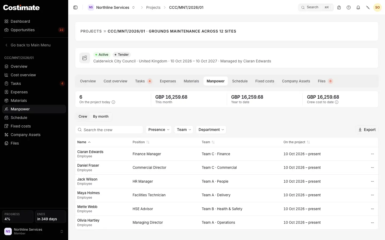
Task: Sort by the Name column header
Action: 84,142
